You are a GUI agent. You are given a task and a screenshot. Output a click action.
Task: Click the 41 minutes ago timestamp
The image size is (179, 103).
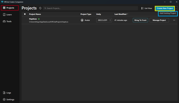pos(121,20)
